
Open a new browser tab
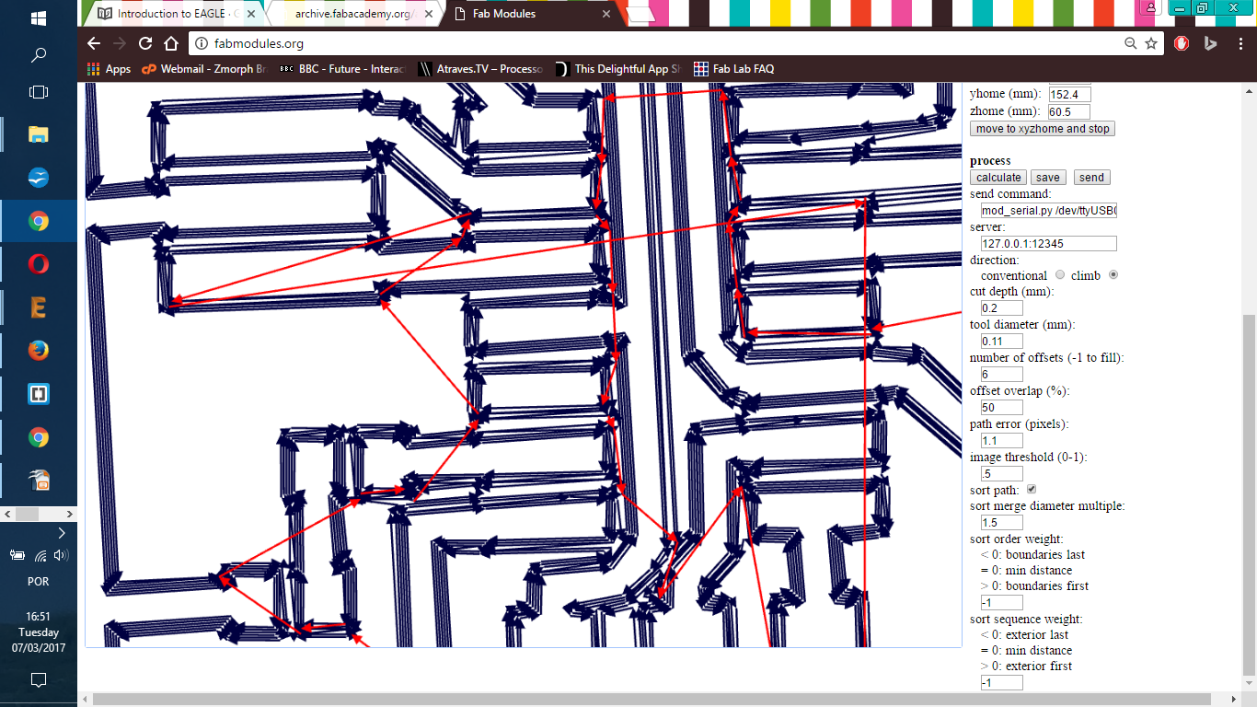tap(642, 14)
